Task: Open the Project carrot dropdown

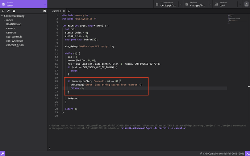Action: (24, 4)
